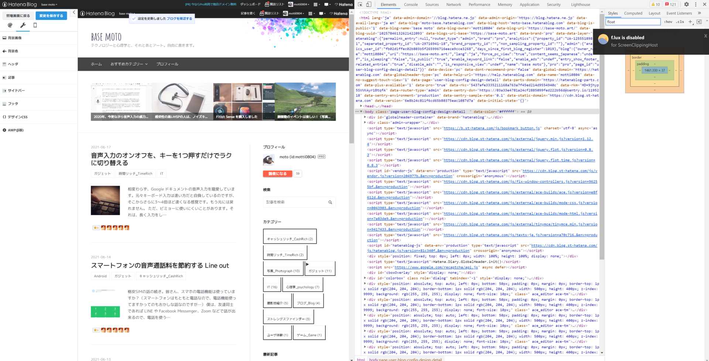Viewport: 709px width, 361px height.
Task: Select the body element breadcrumb
Action: (x=405, y=359)
